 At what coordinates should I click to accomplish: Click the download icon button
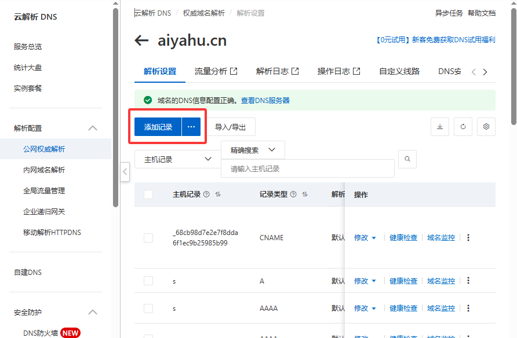click(x=440, y=127)
